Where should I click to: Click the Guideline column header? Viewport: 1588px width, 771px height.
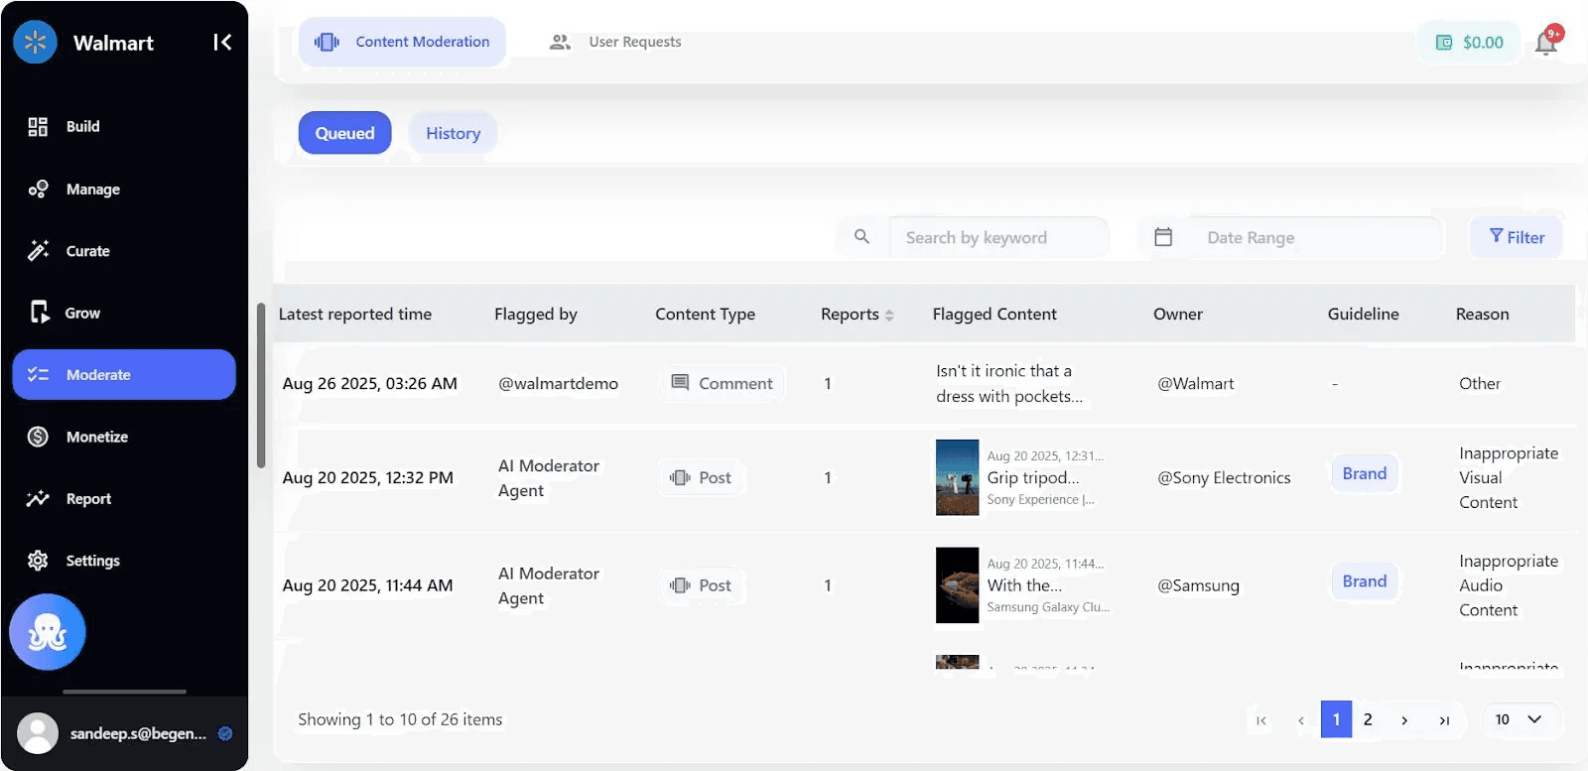pyautogui.click(x=1364, y=315)
